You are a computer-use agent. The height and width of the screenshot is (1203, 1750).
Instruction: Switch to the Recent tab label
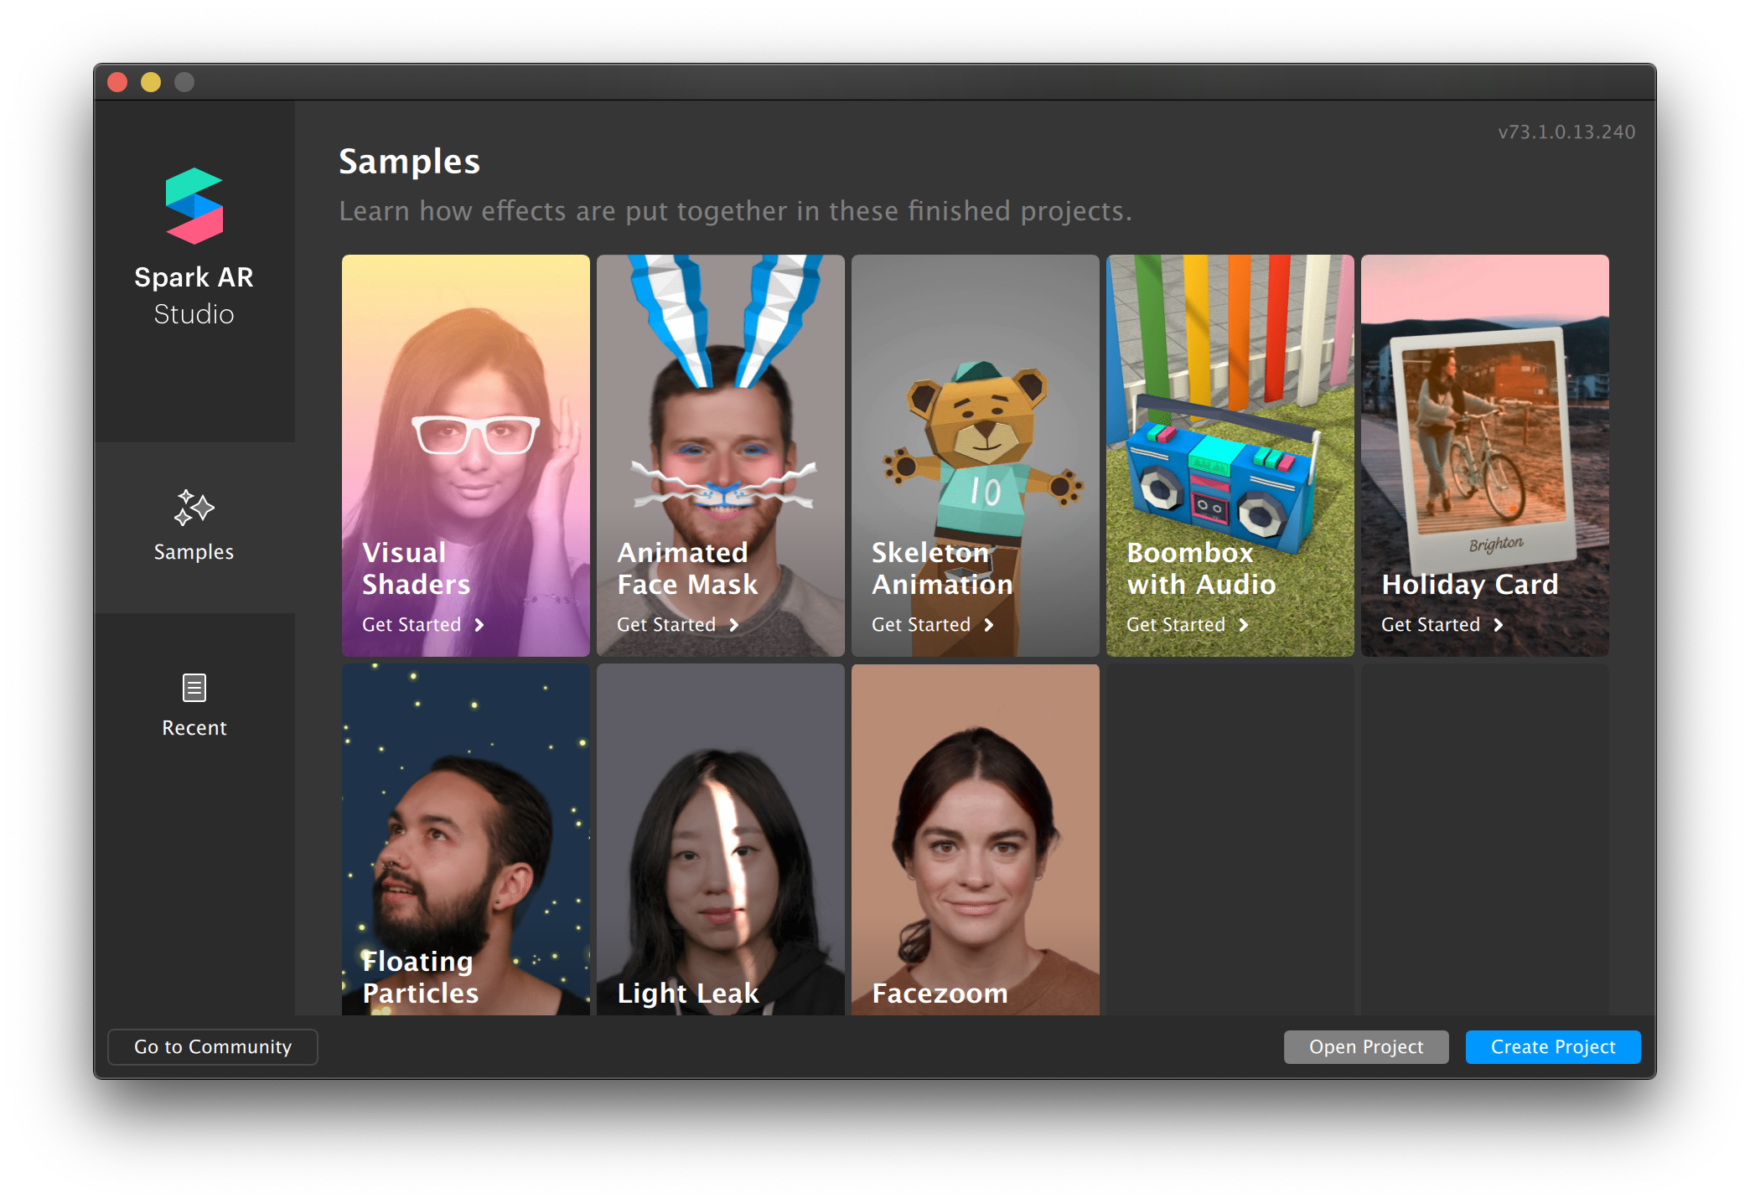194,728
